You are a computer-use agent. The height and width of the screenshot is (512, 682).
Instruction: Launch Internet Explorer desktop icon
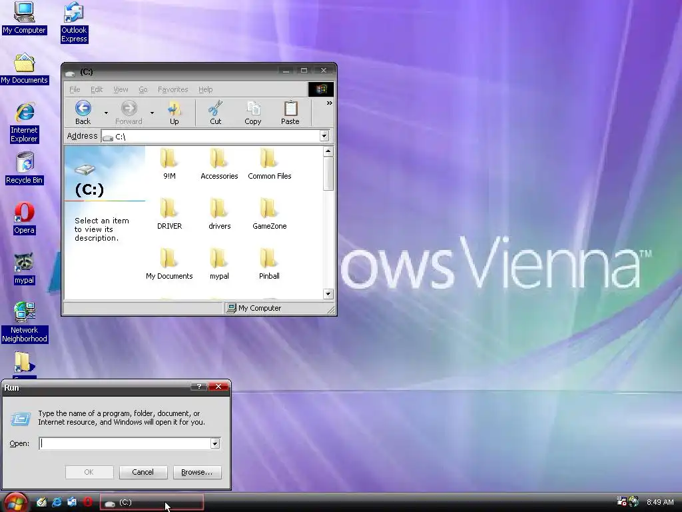tap(25, 123)
